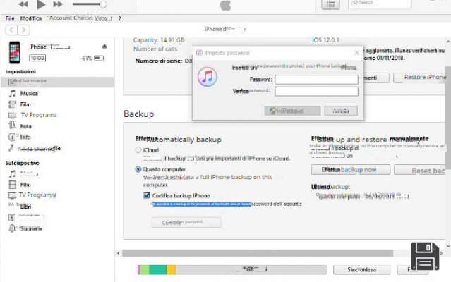Click the iOS 12.0.1 version text
Viewport: 451px width, 282px height.
pyautogui.click(x=325, y=40)
